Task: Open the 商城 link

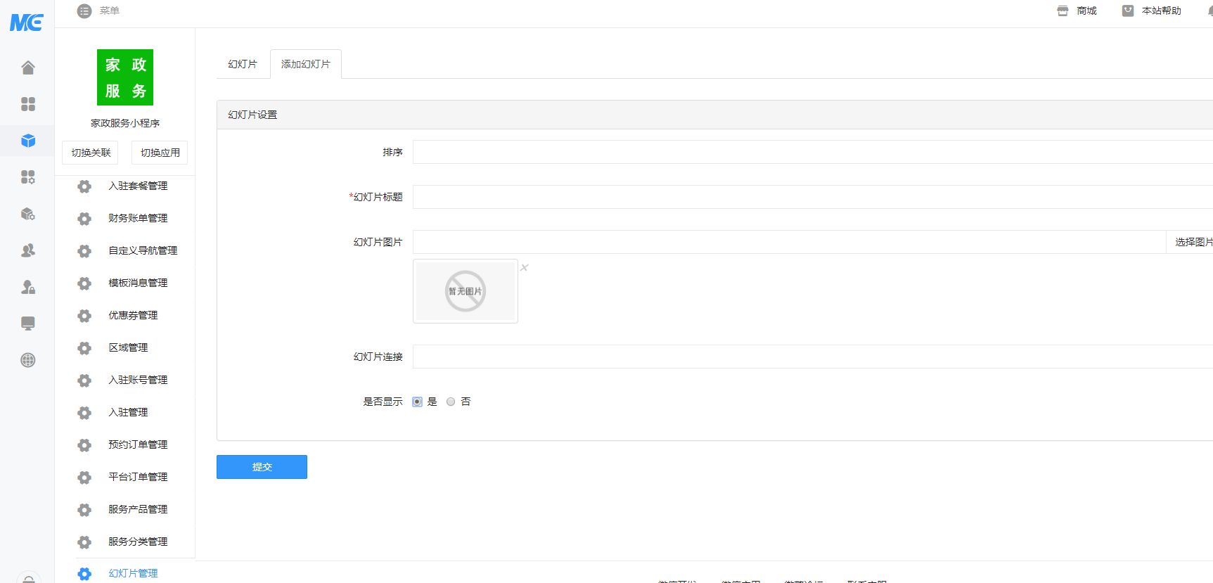Action: pos(1086,11)
